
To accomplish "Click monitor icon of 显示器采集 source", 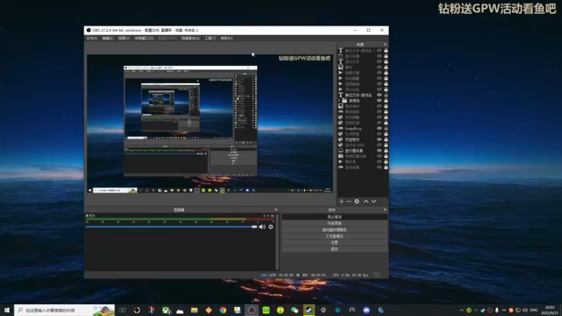I will tap(341, 150).
